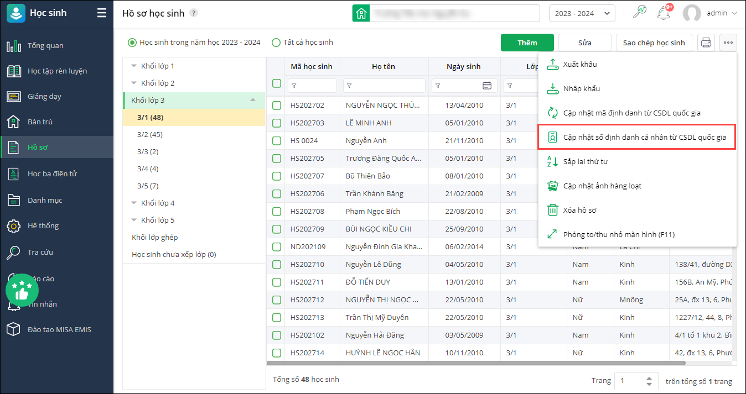The height and width of the screenshot is (394, 746).
Task: Select Học sinh chưa xếp lớp (0)
Action: tap(194, 254)
